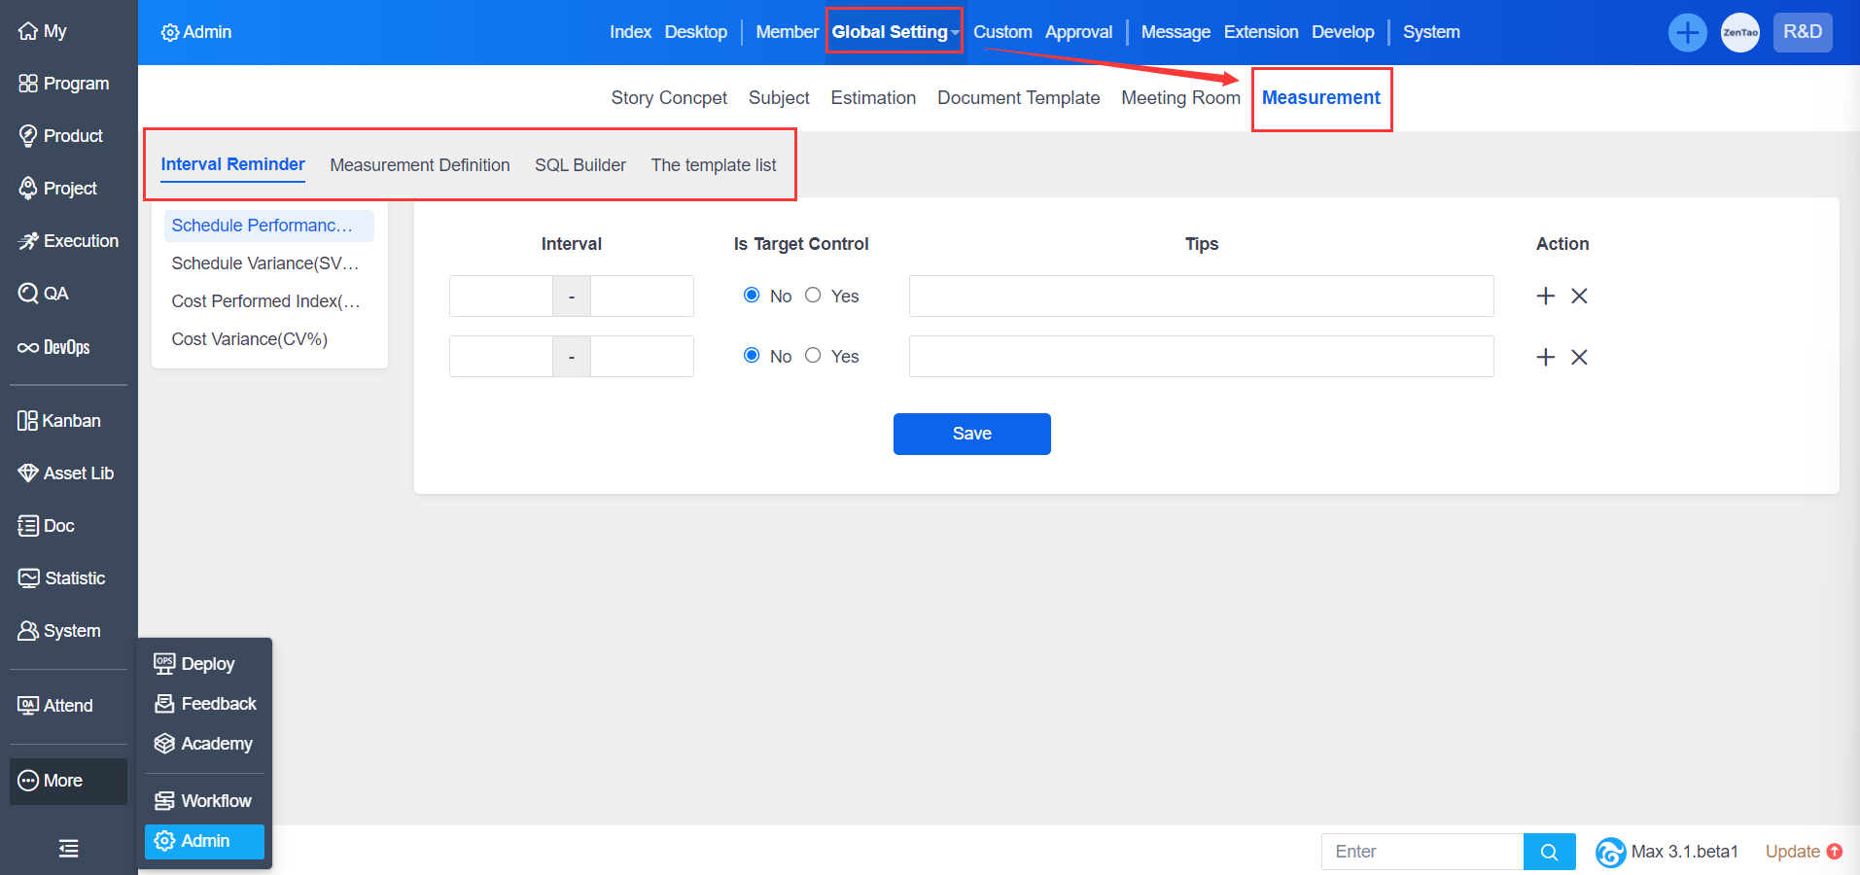This screenshot has width=1860, height=875.
Task: Add a row using first plus icon
Action: pyautogui.click(x=1545, y=296)
